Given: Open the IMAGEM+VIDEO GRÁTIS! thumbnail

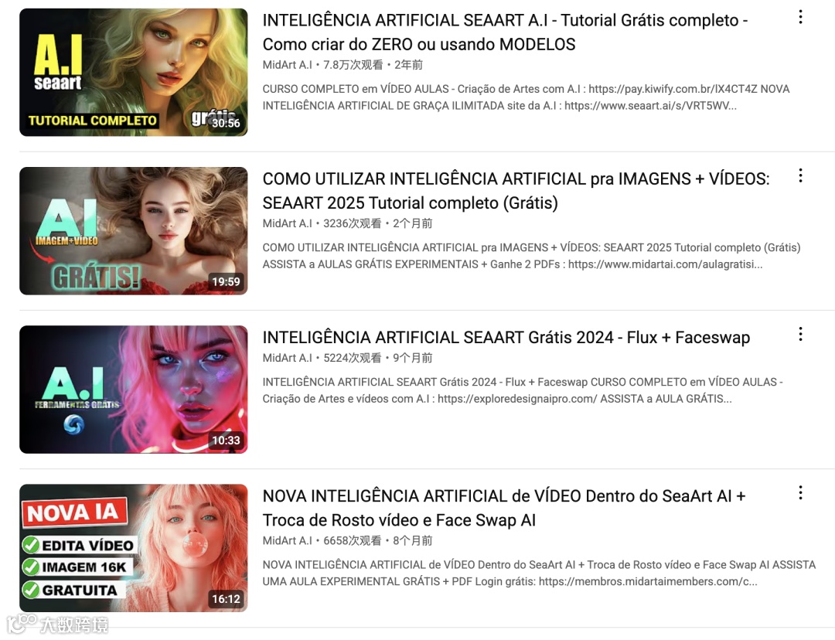Looking at the screenshot, I should (x=134, y=231).
